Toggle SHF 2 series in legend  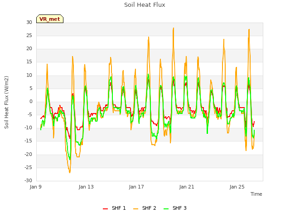[x=145, y=208]
